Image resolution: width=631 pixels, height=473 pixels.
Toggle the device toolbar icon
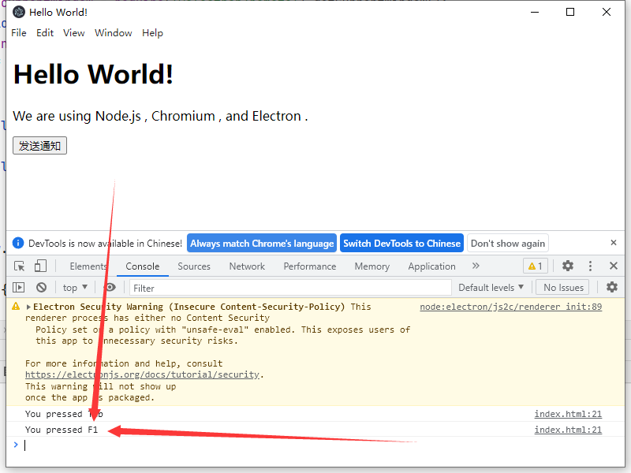(x=40, y=266)
